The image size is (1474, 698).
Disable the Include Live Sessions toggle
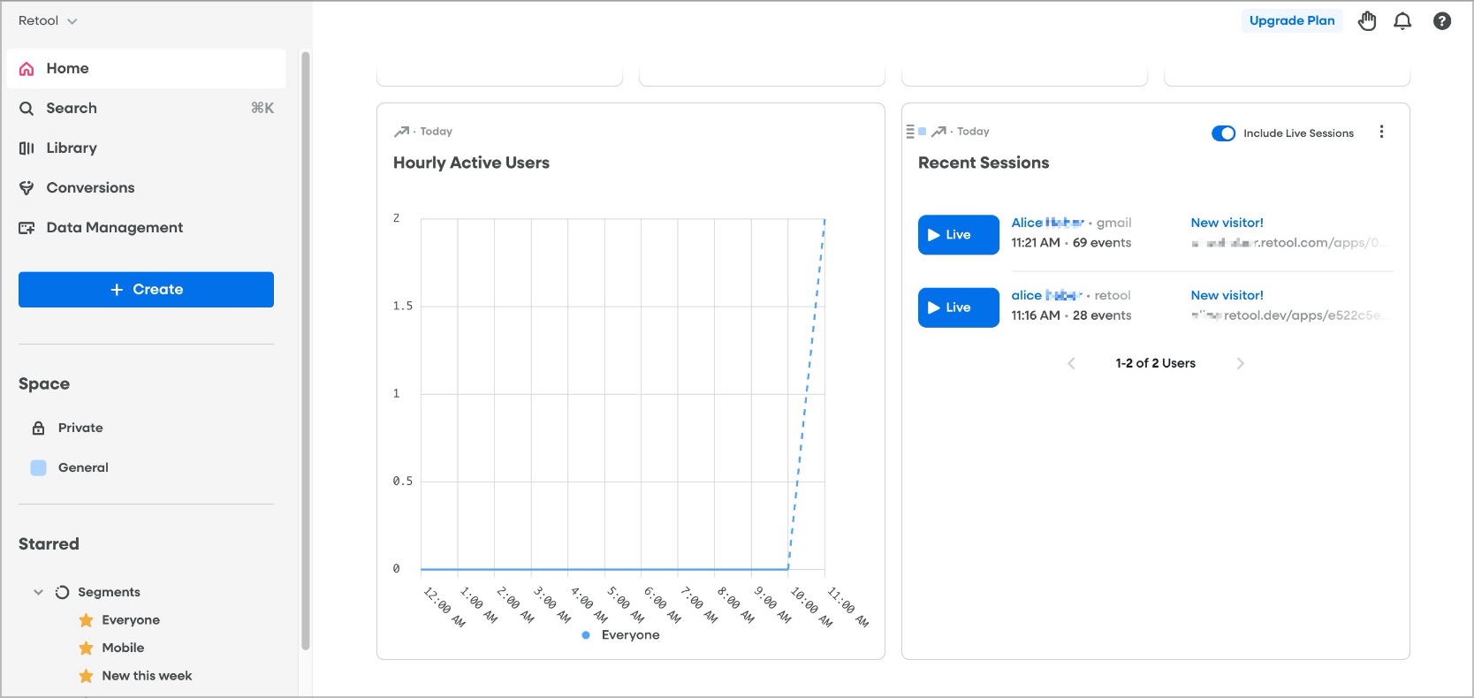click(1223, 133)
